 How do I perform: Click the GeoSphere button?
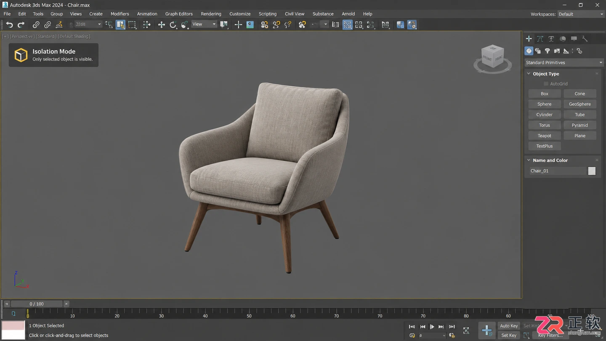tap(580, 104)
